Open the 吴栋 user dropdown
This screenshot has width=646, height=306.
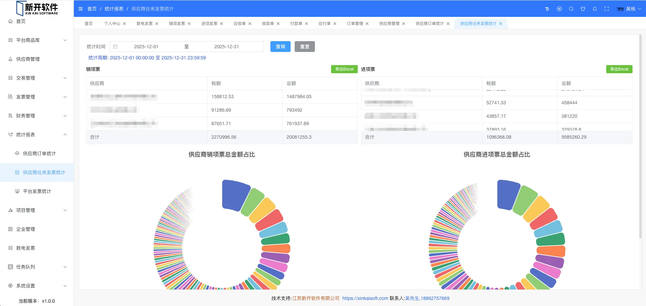(x=629, y=9)
